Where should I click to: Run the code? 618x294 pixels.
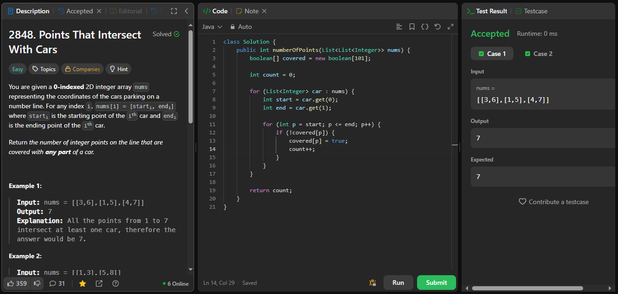pos(398,283)
